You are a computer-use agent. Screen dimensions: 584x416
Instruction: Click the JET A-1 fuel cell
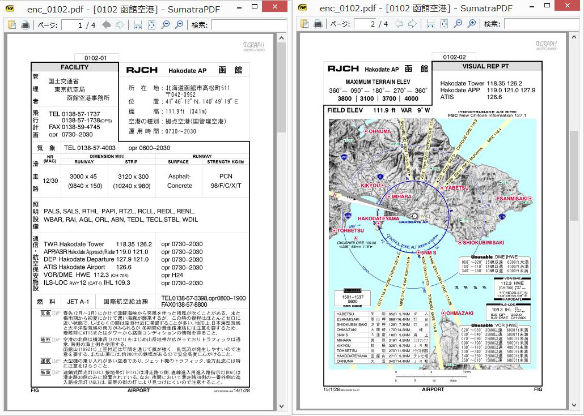78,302
